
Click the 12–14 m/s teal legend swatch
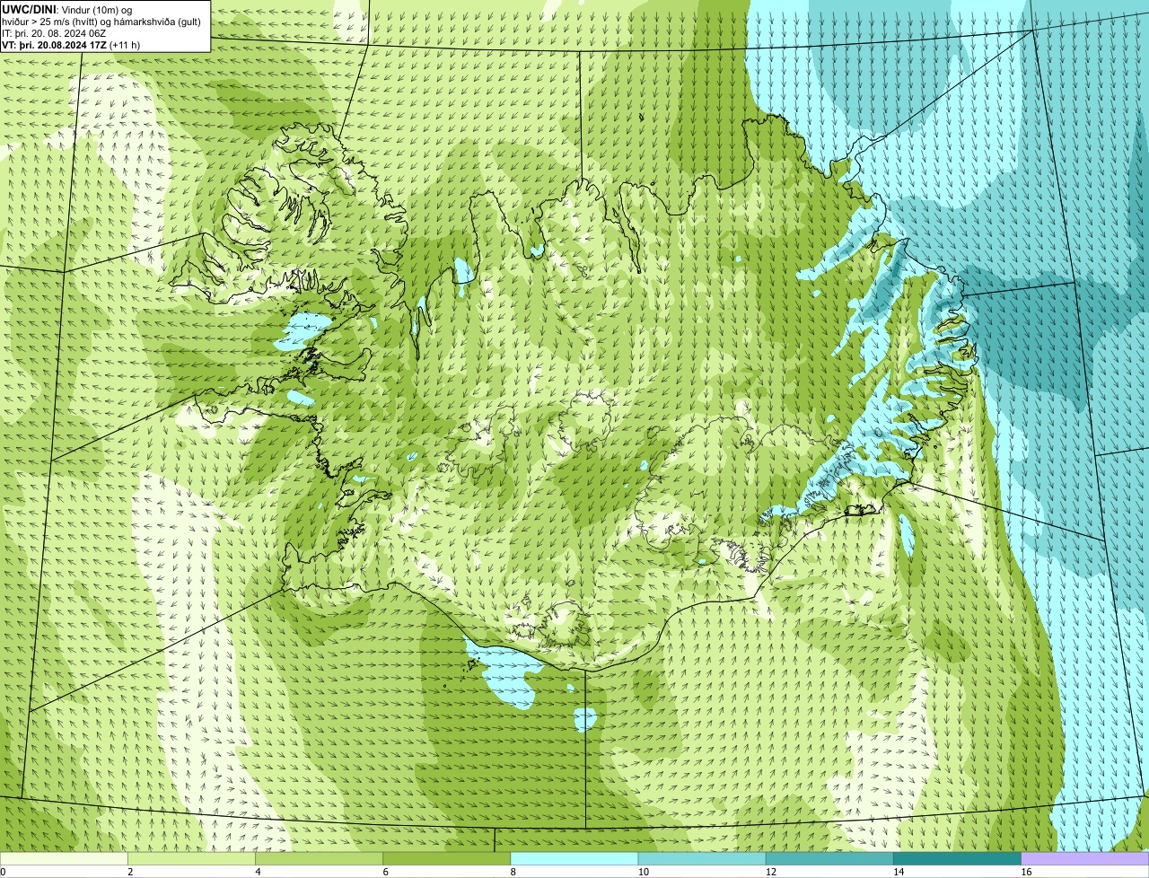[829, 859]
